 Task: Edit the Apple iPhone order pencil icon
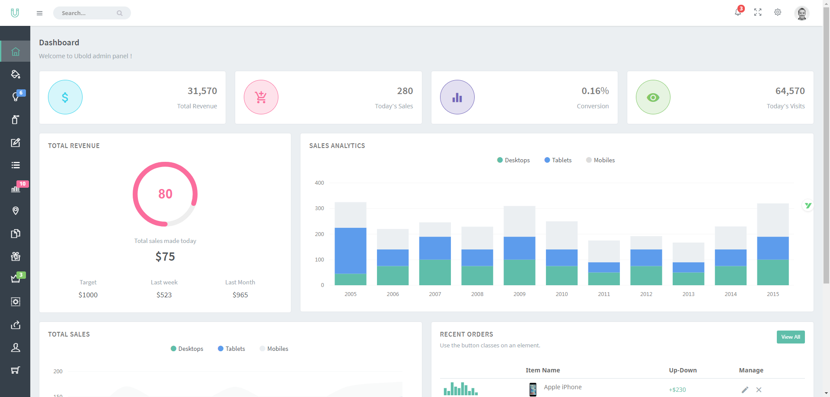click(x=745, y=390)
